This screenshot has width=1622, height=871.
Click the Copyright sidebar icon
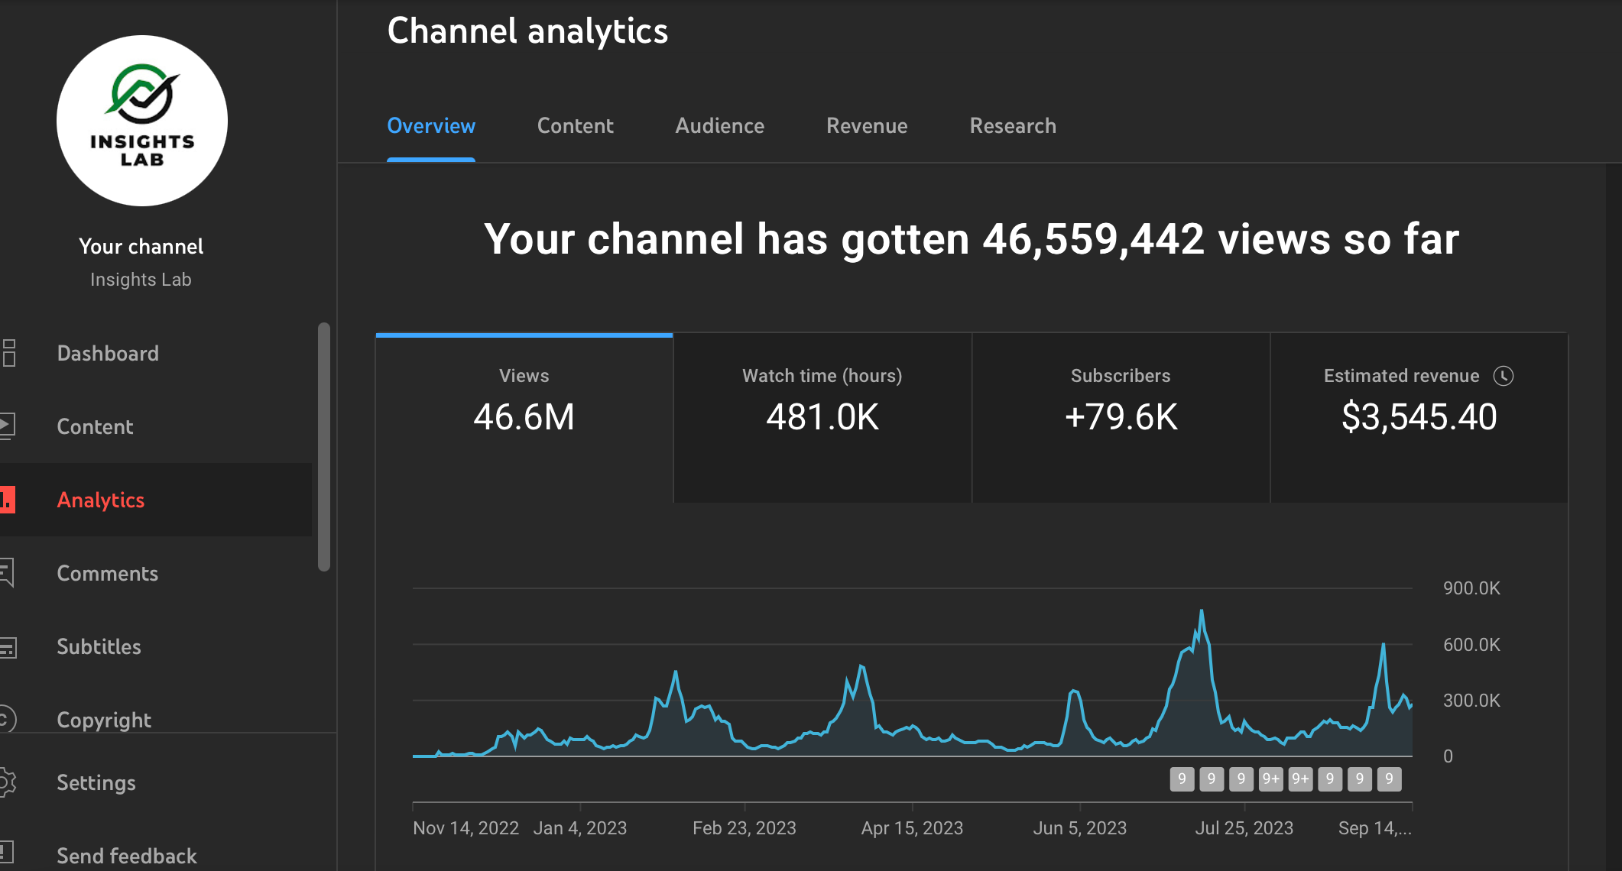tap(6, 720)
